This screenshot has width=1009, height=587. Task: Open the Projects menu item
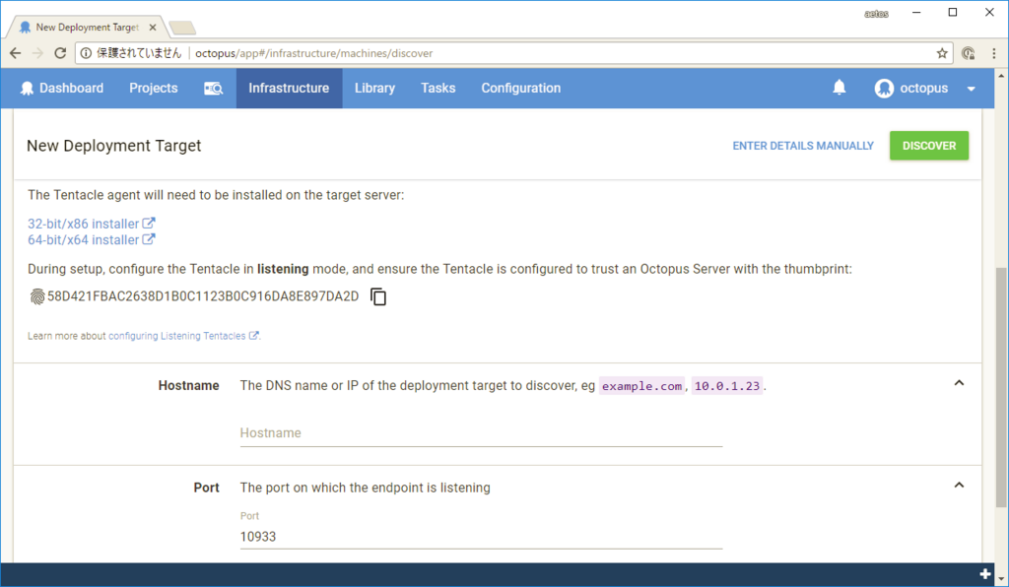[153, 88]
